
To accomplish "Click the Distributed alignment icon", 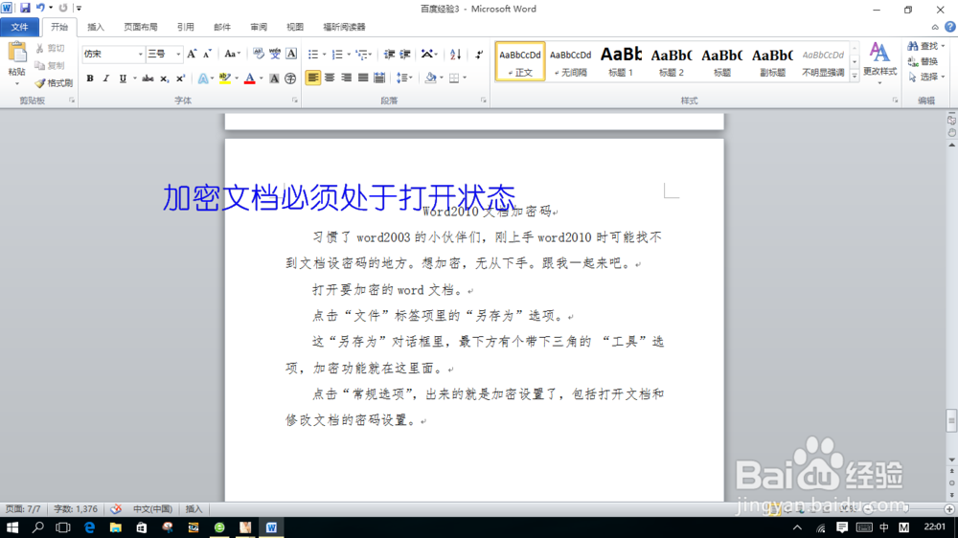I will tap(379, 78).
